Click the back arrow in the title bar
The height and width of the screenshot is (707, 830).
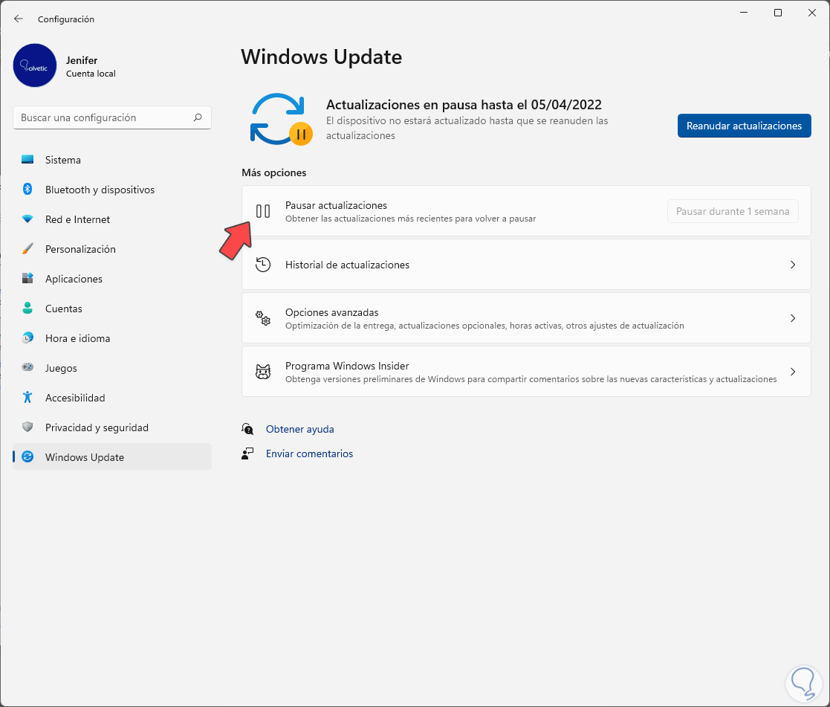click(x=19, y=19)
